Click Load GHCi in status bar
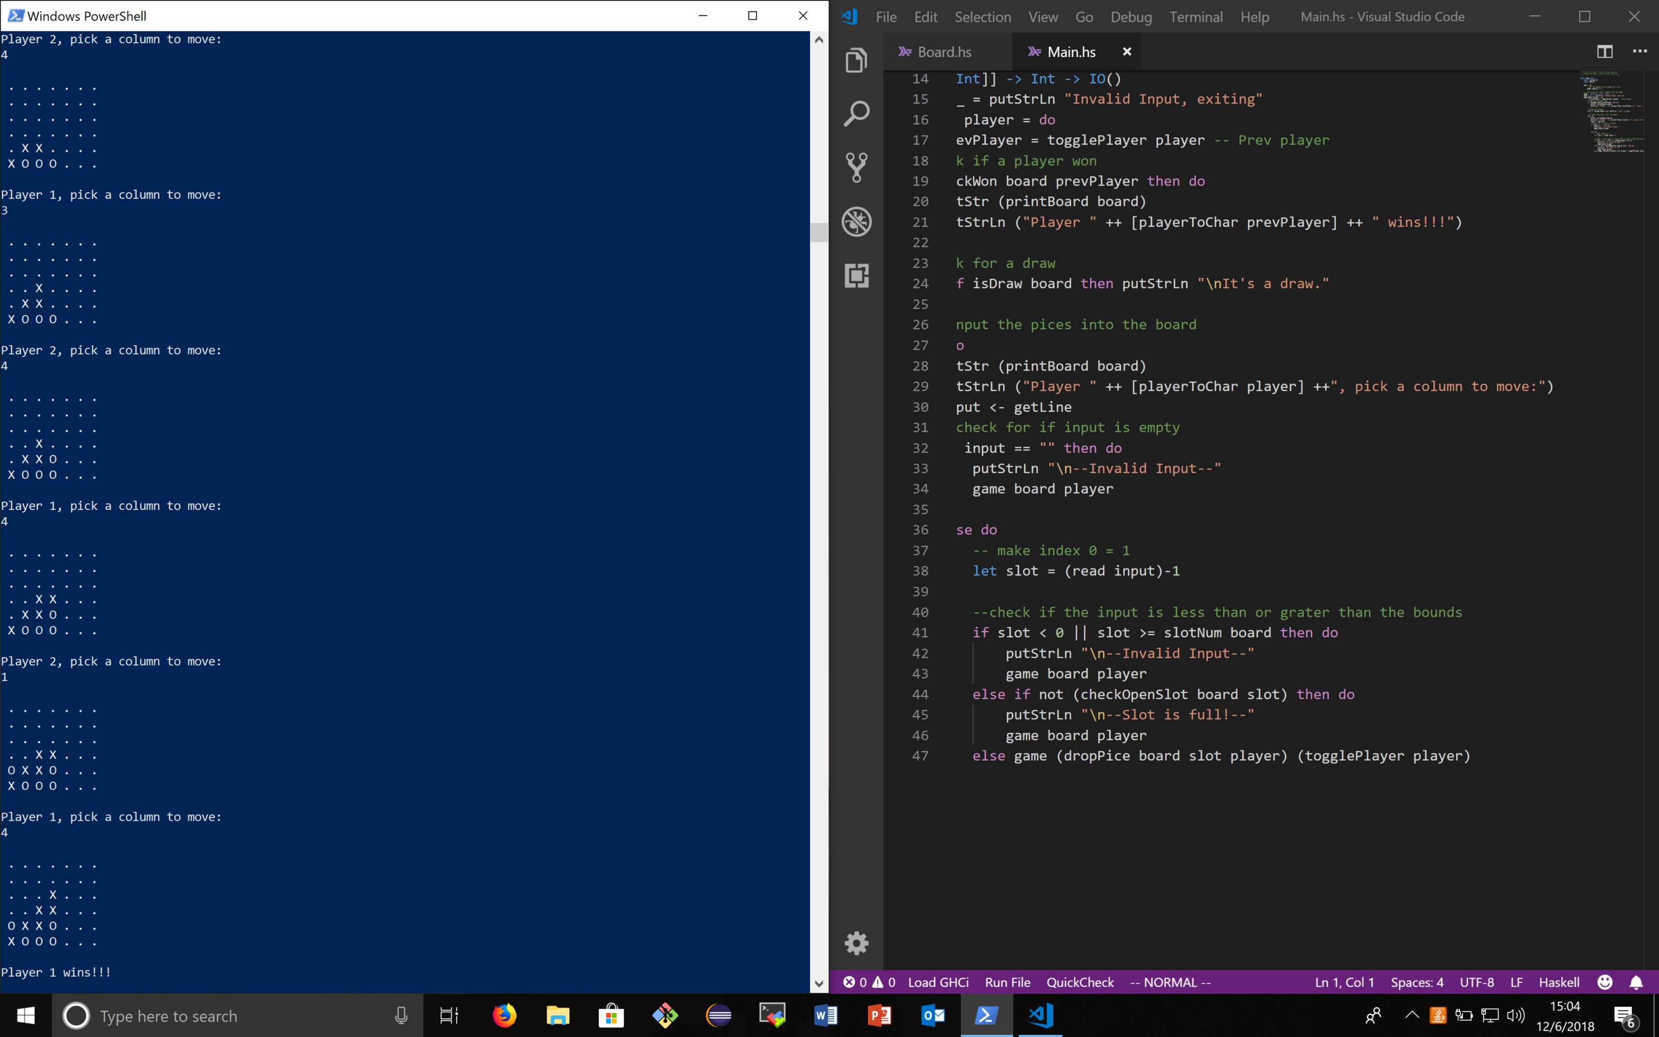 pyautogui.click(x=938, y=982)
